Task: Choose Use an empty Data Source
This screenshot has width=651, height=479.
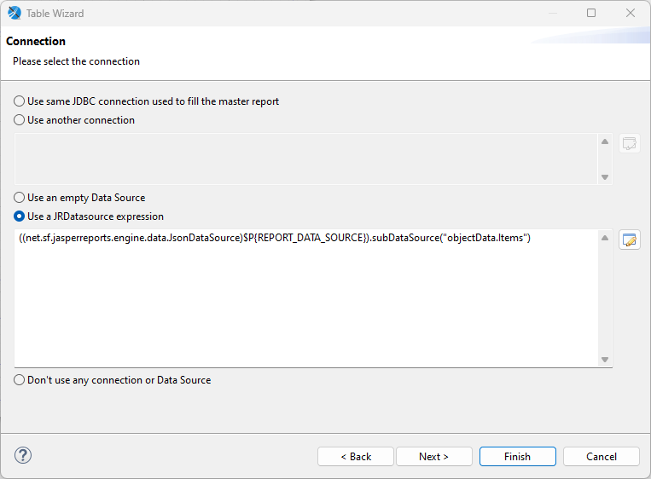Action: tap(20, 198)
